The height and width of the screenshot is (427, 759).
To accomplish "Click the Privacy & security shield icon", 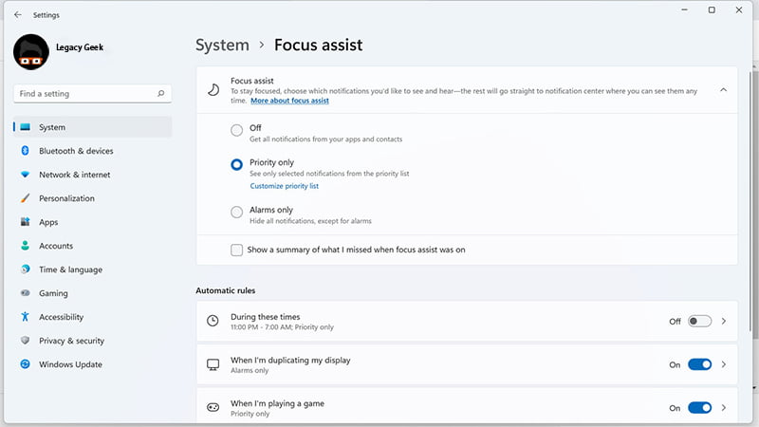I will [x=26, y=341].
